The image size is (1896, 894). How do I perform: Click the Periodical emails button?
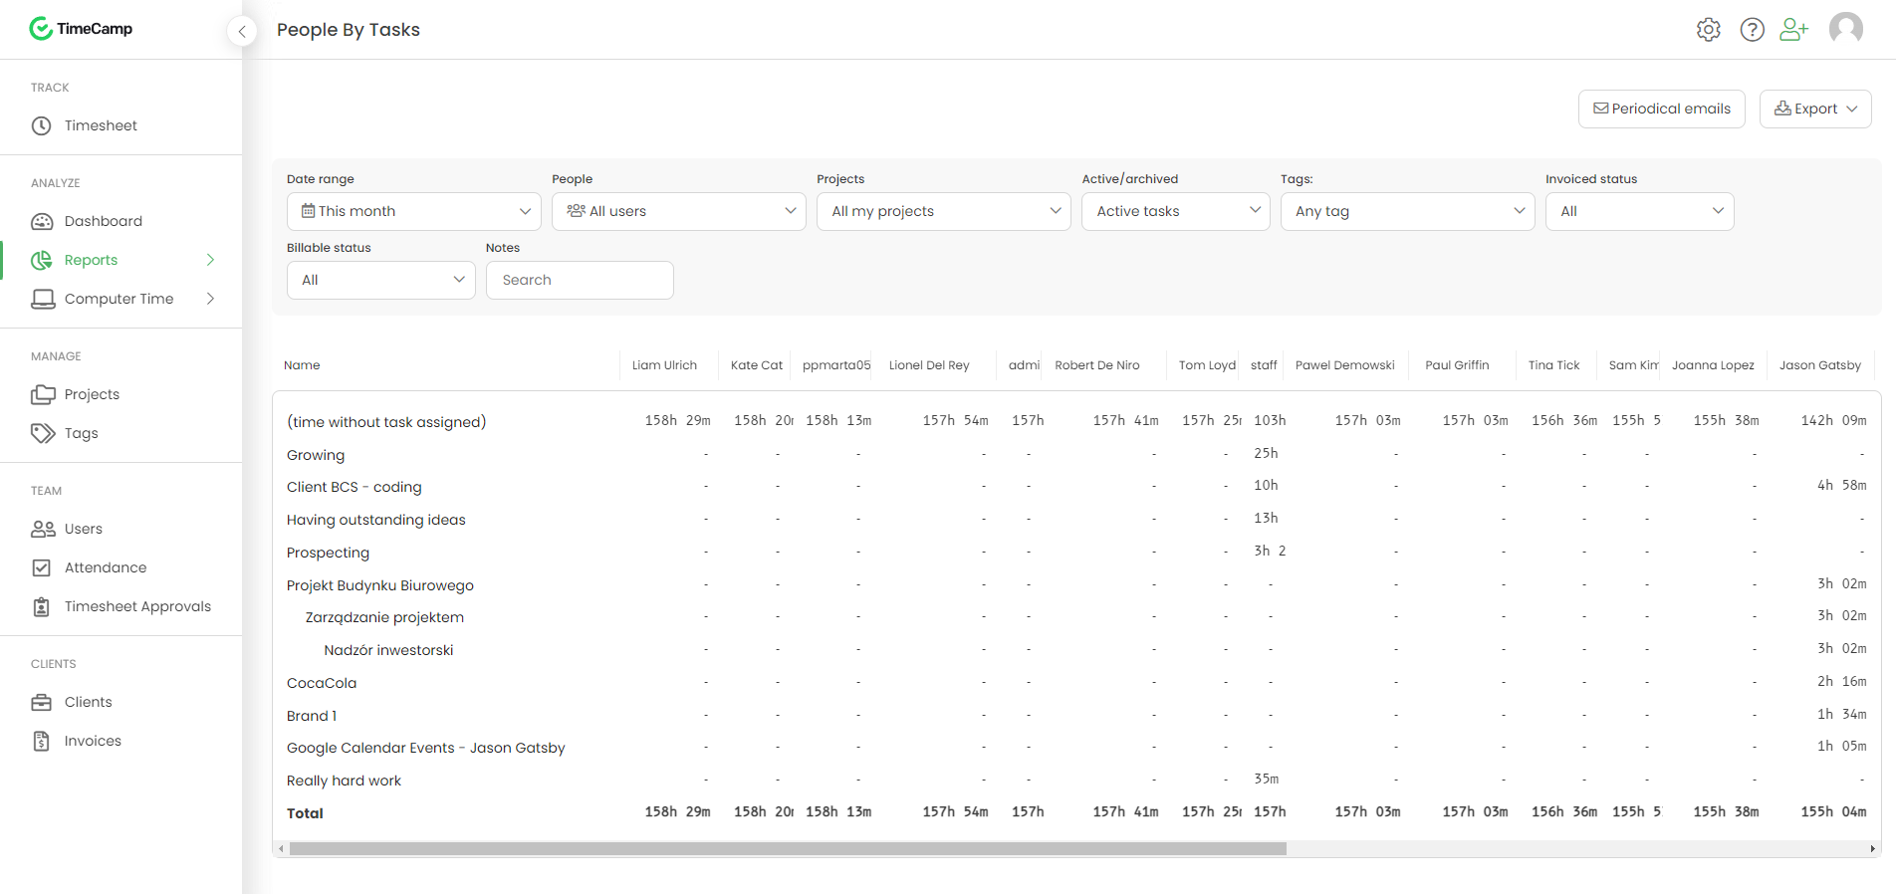[1661, 109]
